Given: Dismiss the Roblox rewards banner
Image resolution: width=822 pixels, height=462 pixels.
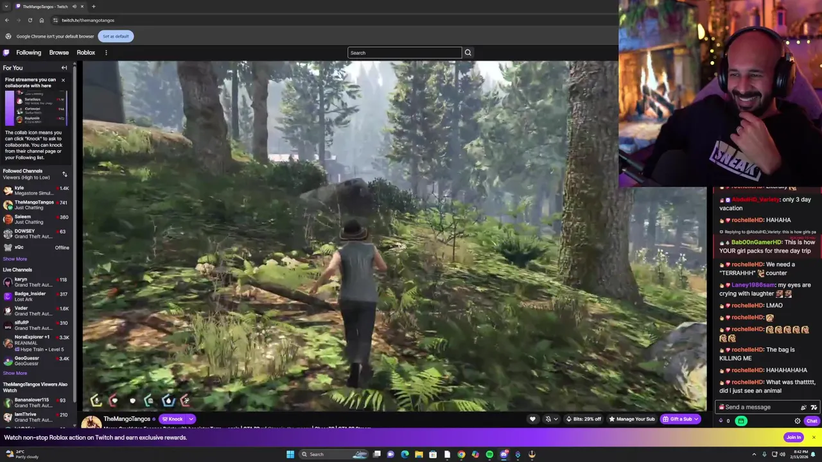Looking at the screenshot, I should [814, 438].
